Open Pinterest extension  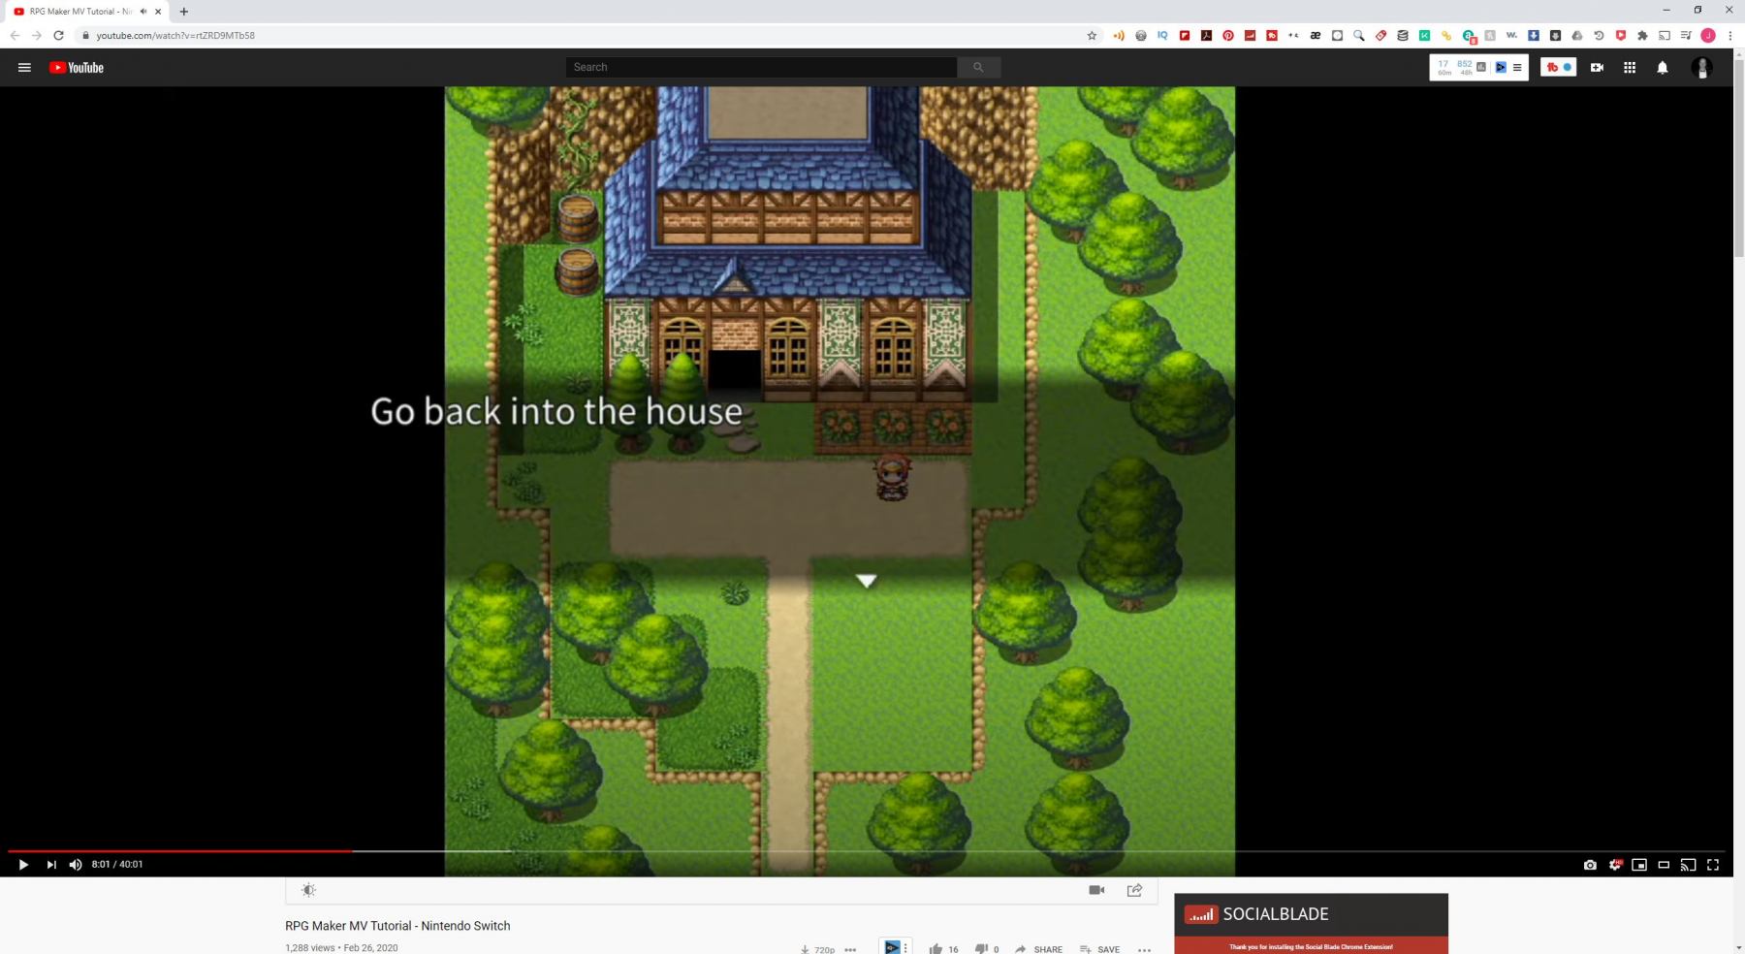coord(1228,36)
